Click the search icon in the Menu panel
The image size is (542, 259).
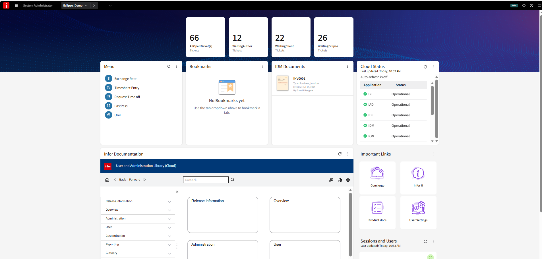pyautogui.click(x=169, y=66)
